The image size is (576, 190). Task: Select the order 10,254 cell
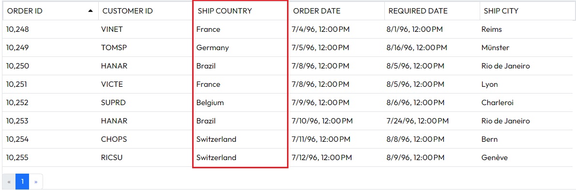pyautogui.click(x=50, y=139)
